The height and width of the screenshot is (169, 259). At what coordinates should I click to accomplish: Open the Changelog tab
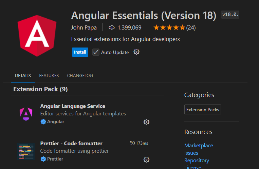(x=80, y=76)
